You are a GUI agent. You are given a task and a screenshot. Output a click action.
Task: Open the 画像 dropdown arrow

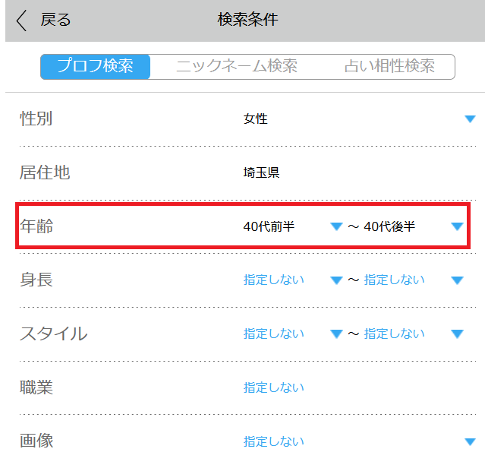coord(470,441)
